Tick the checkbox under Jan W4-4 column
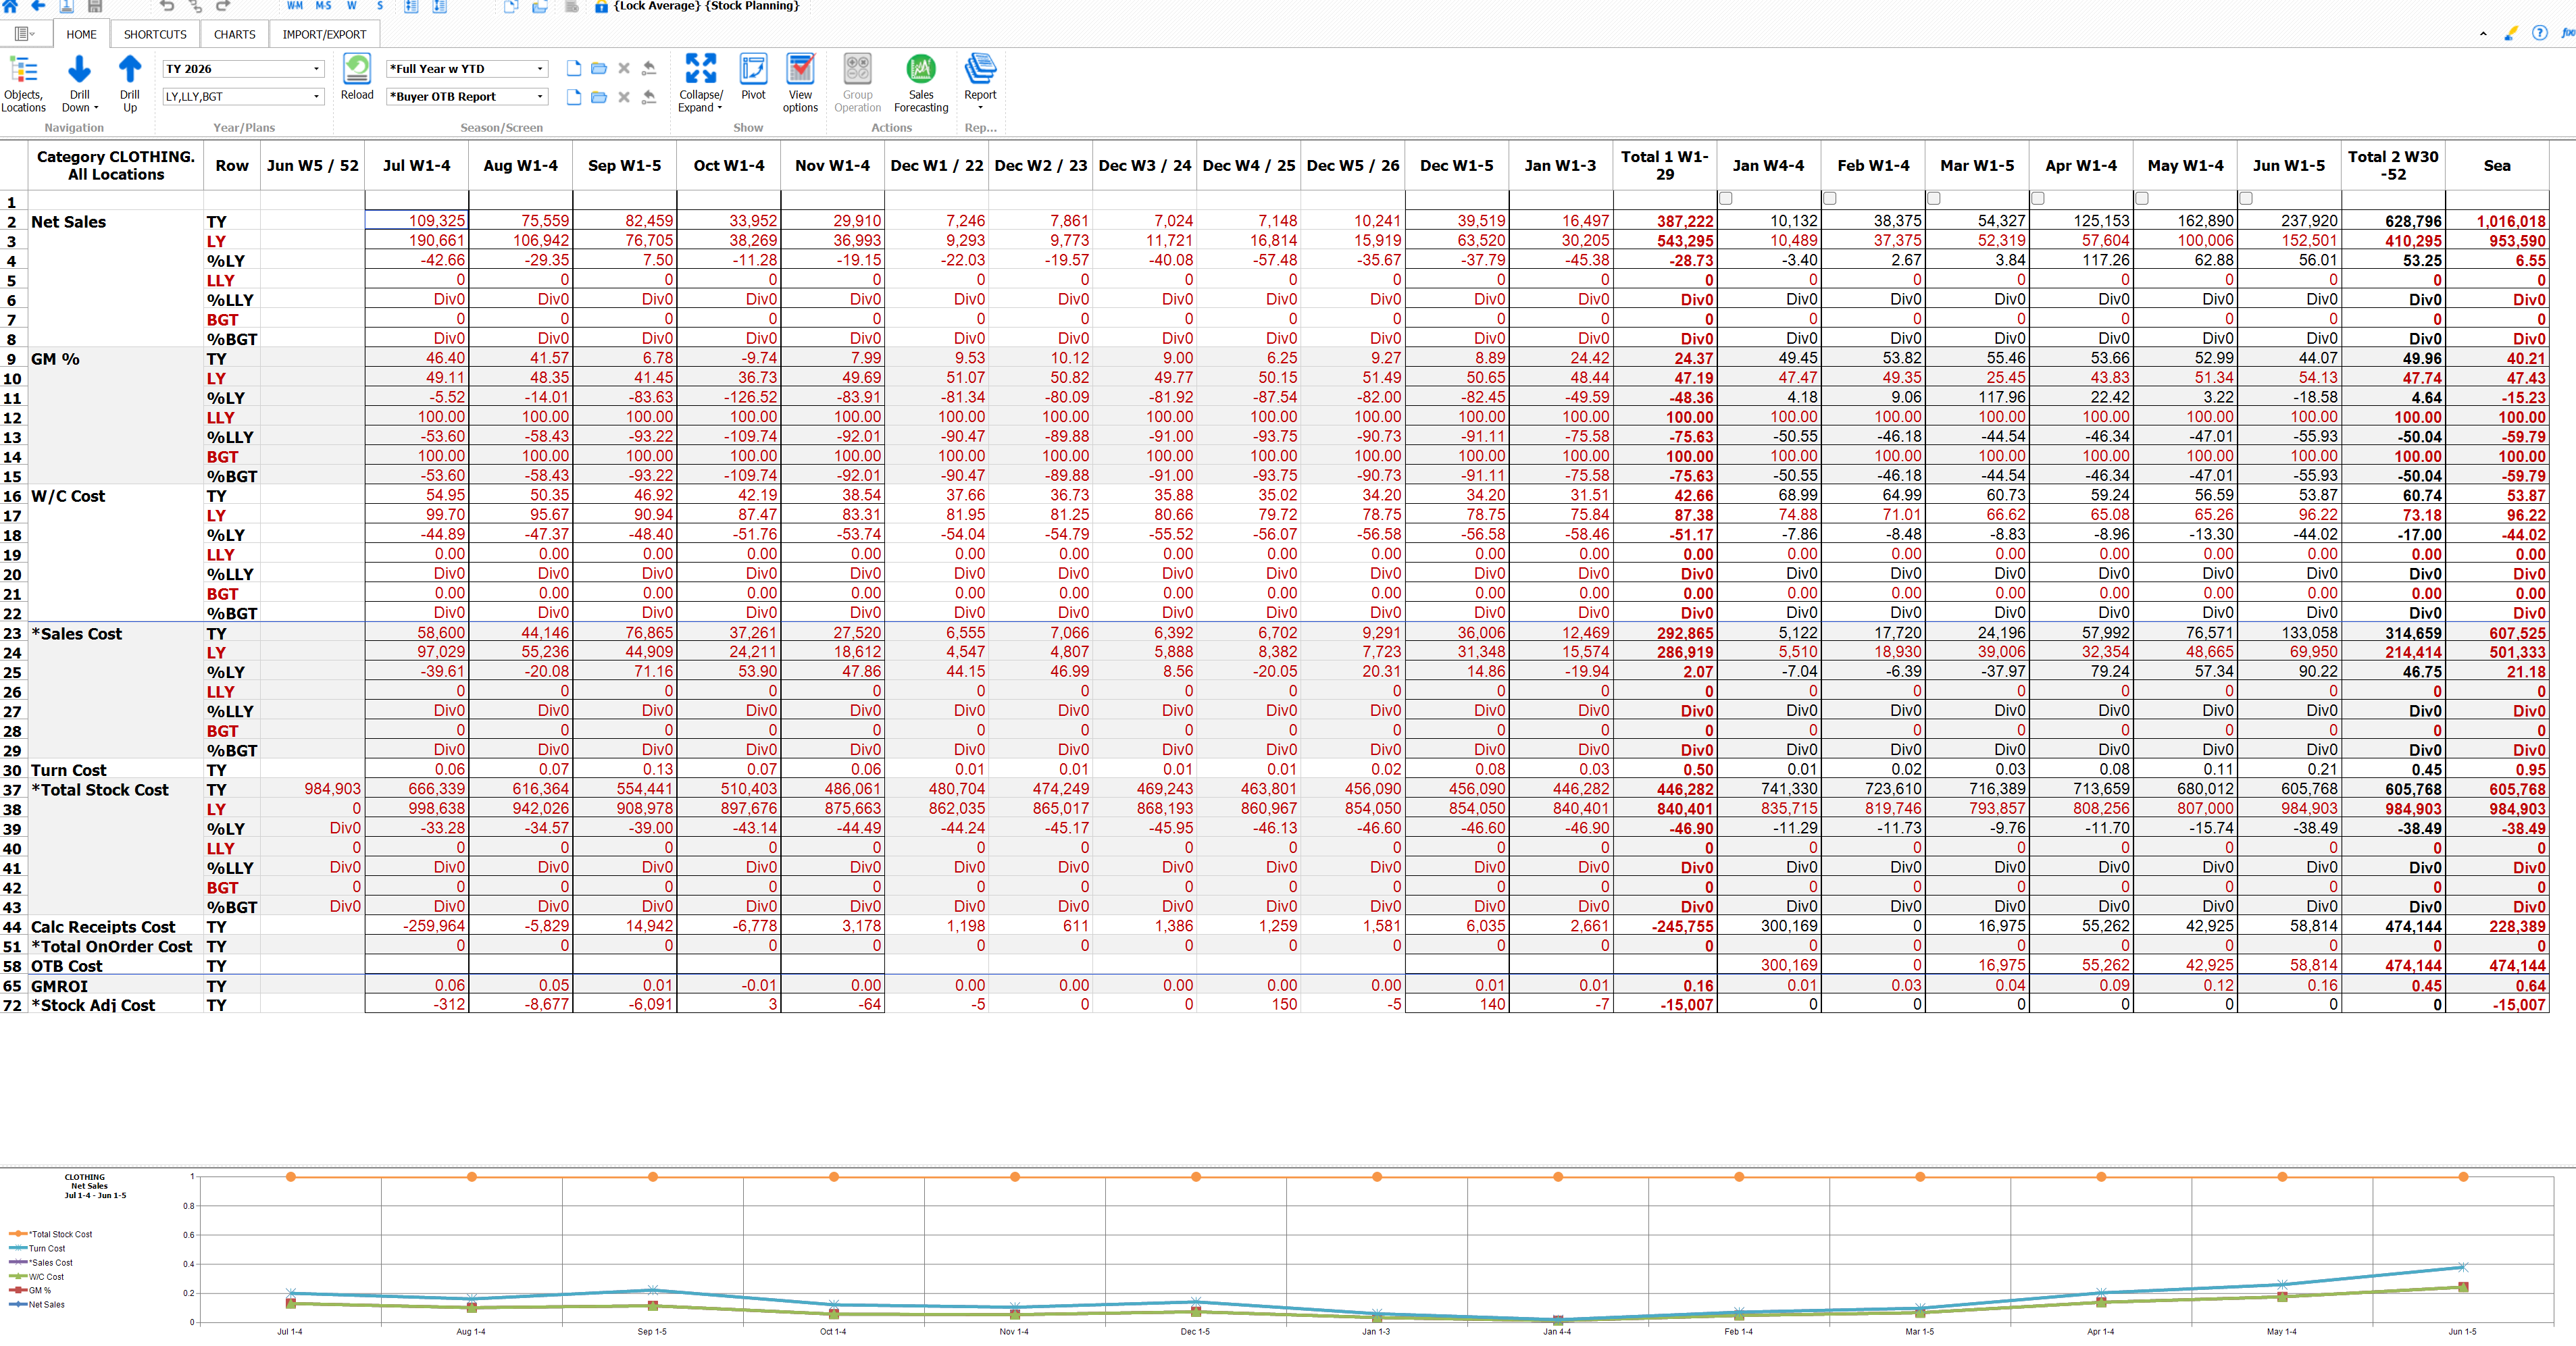Image resolution: width=2576 pixels, height=1346 pixels. [x=1726, y=198]
